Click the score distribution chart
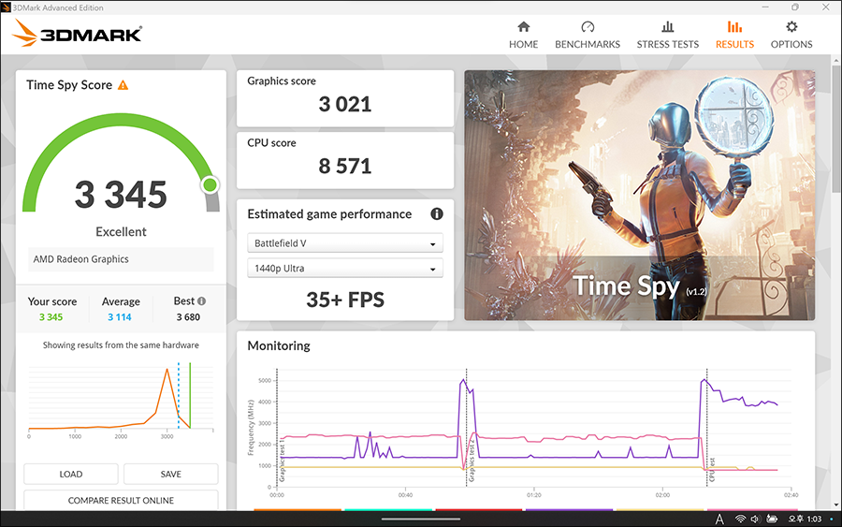This screenshot has width=842, height=527. coord(121,399)
